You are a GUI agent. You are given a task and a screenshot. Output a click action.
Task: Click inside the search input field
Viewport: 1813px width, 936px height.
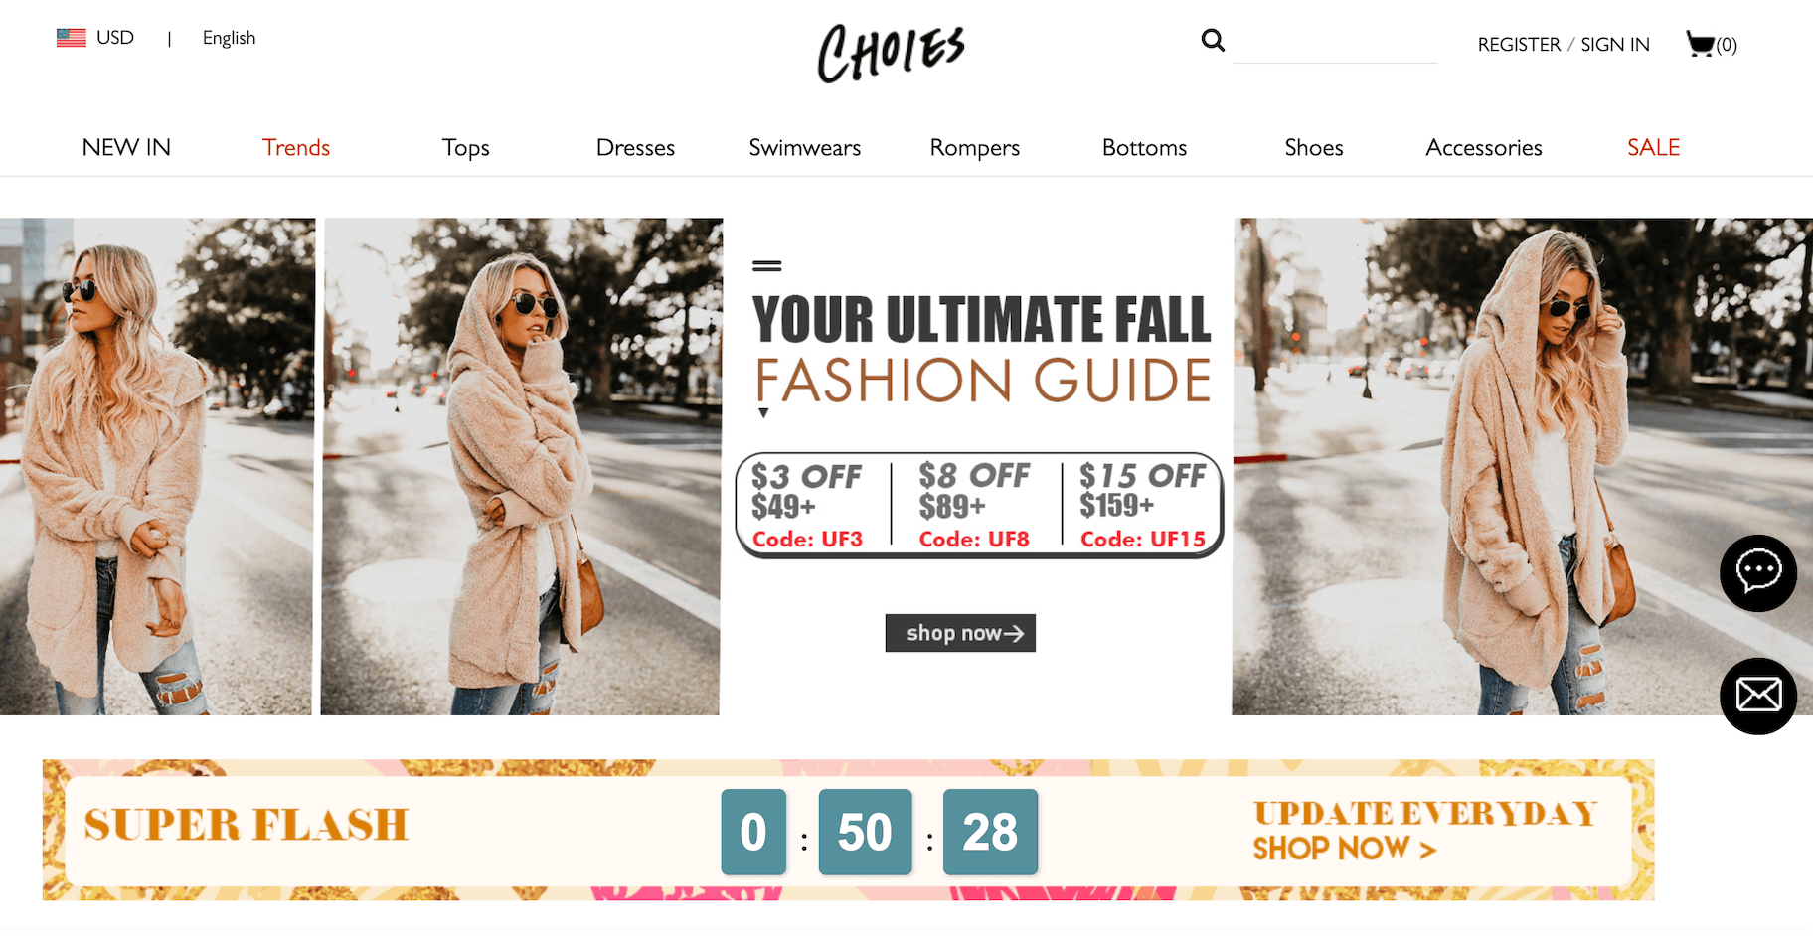tap(1335, 44)
